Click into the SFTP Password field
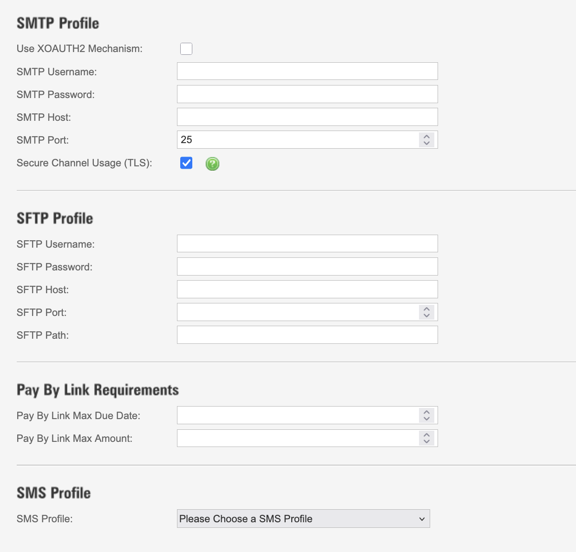The width and height of the screenshot is (576, 552). (307, 267)
